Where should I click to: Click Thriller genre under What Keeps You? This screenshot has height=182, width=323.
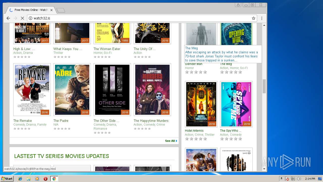click(58, 53)
